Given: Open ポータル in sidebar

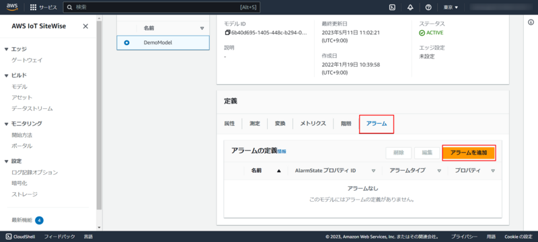Looking at the screenshot, I should coord(22,146).
